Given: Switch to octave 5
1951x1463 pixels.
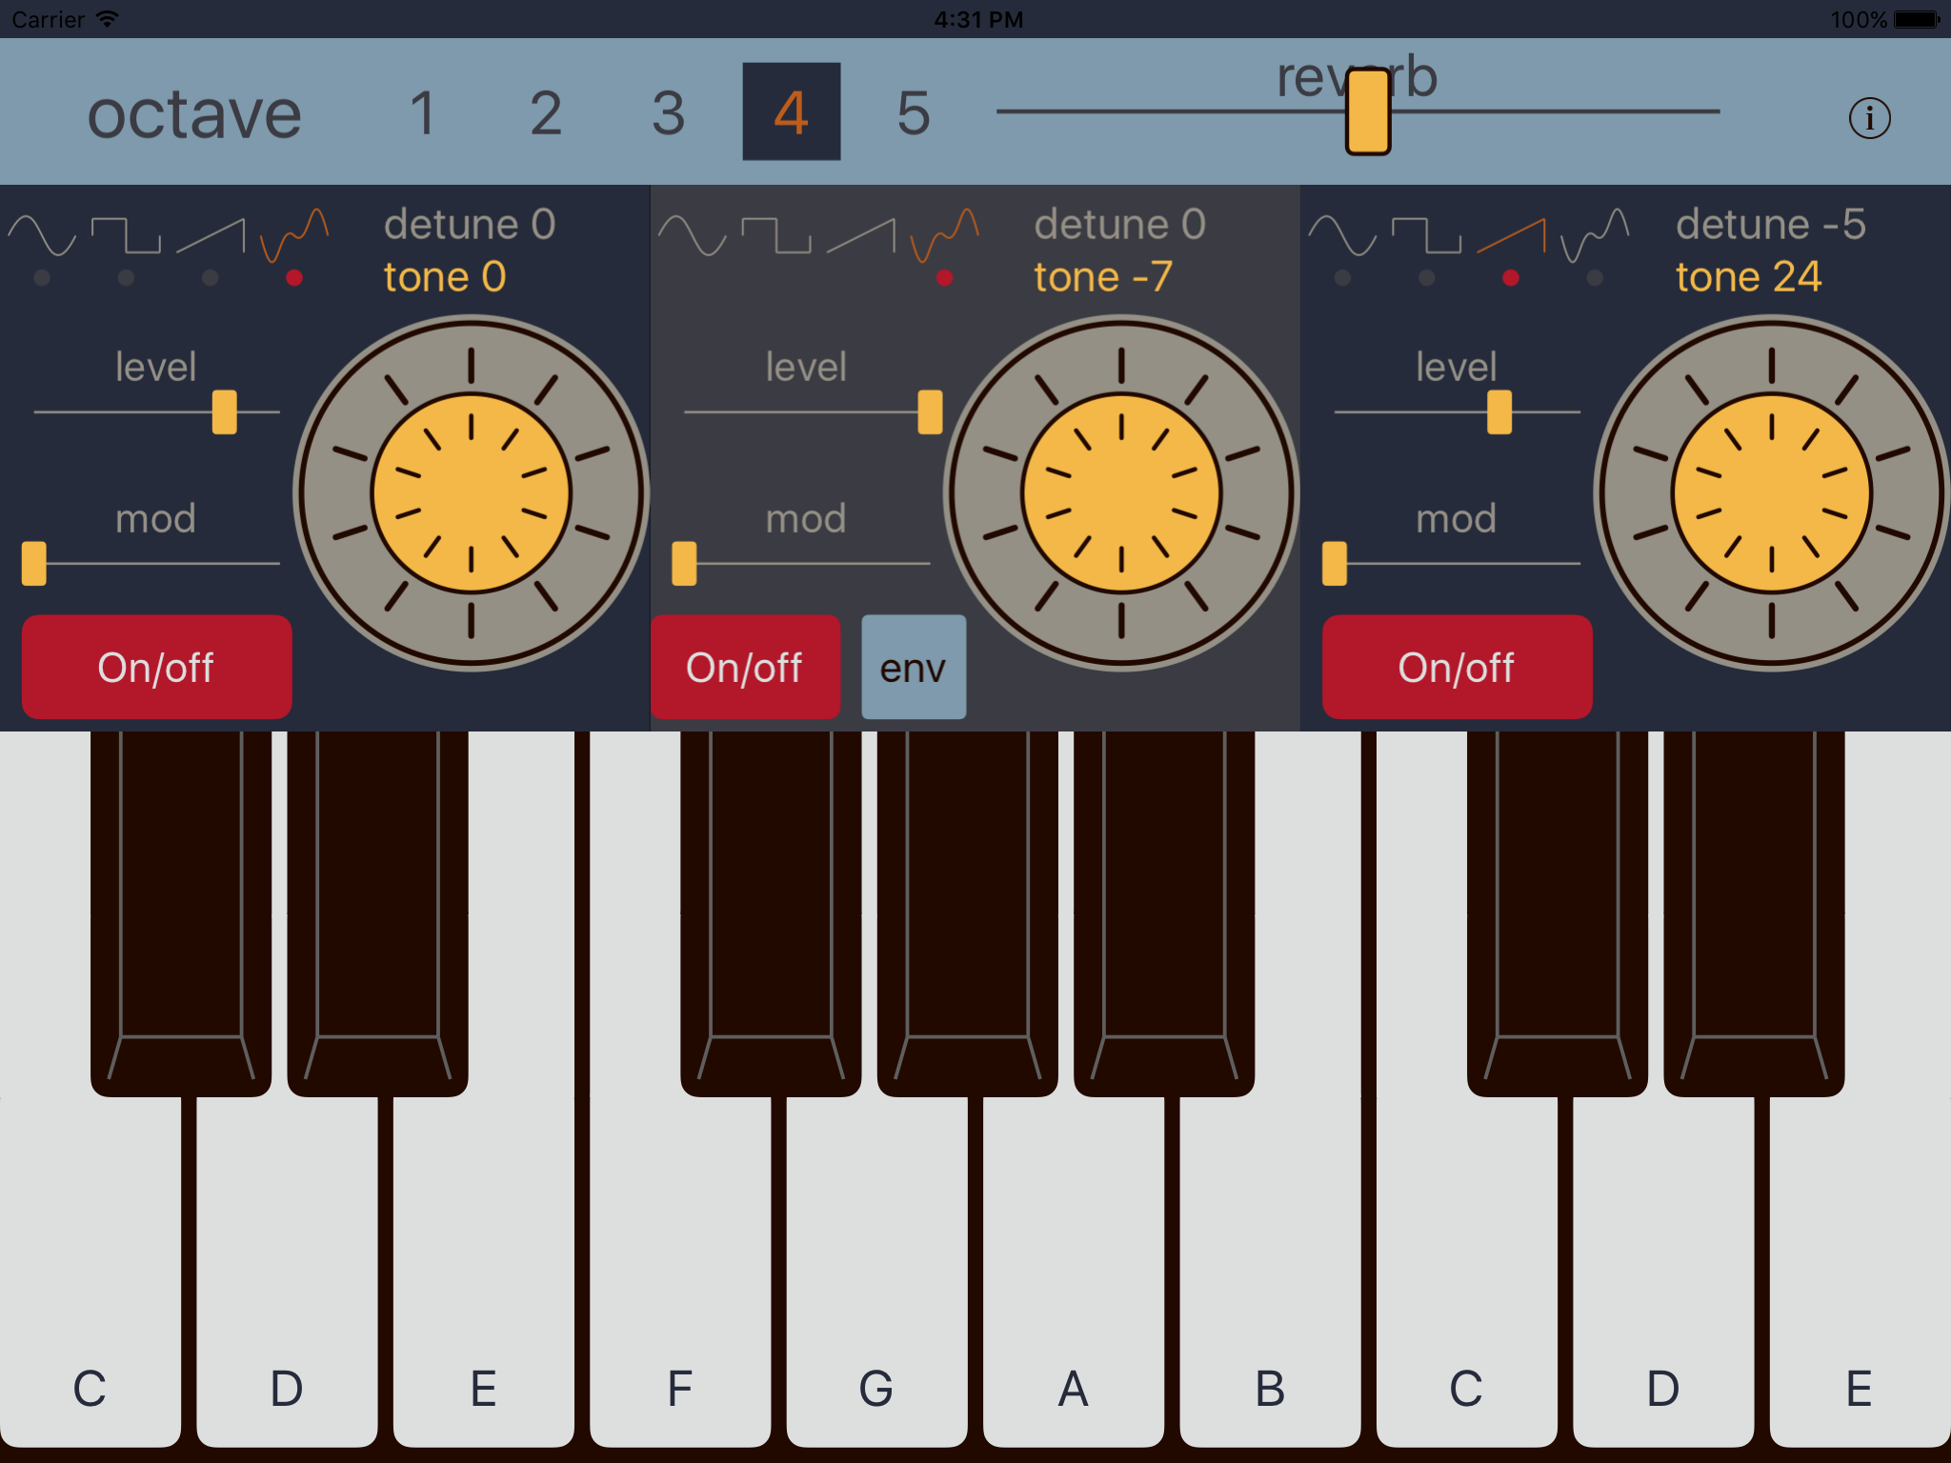Looking at the screenshot, I should coord(913,112).
